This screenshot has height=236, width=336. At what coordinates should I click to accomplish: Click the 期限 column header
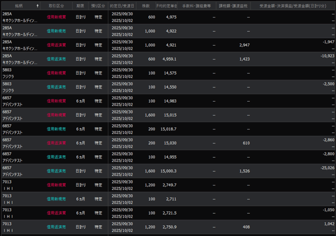80,6
